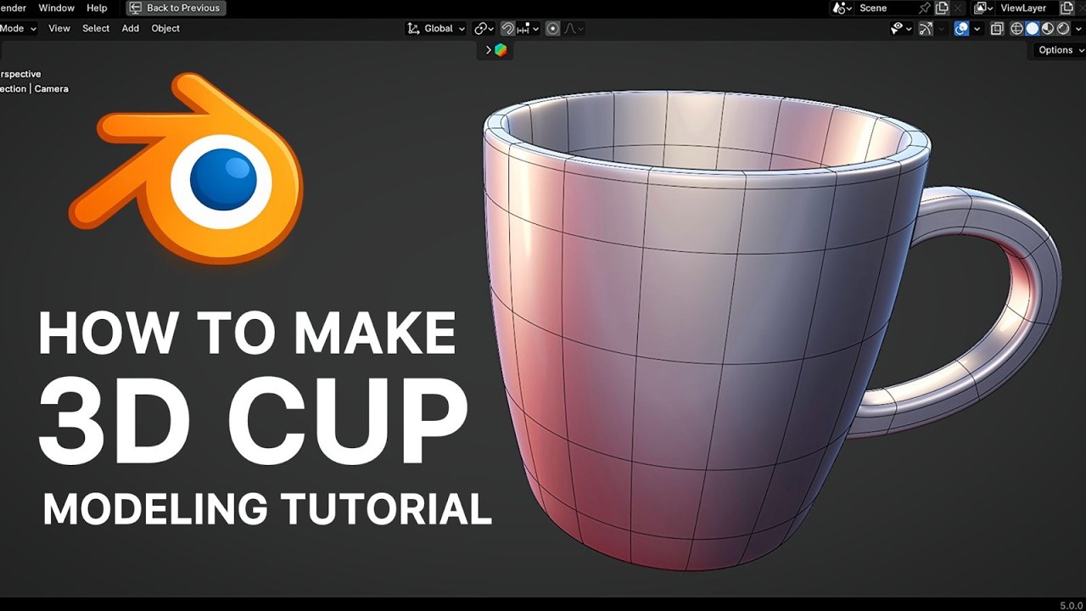
Task: Open the Options dropdown
Action: click(1059, 50)
